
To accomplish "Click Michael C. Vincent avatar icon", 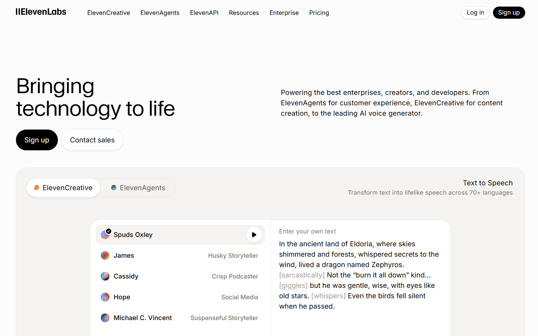I will pos(105,318).
